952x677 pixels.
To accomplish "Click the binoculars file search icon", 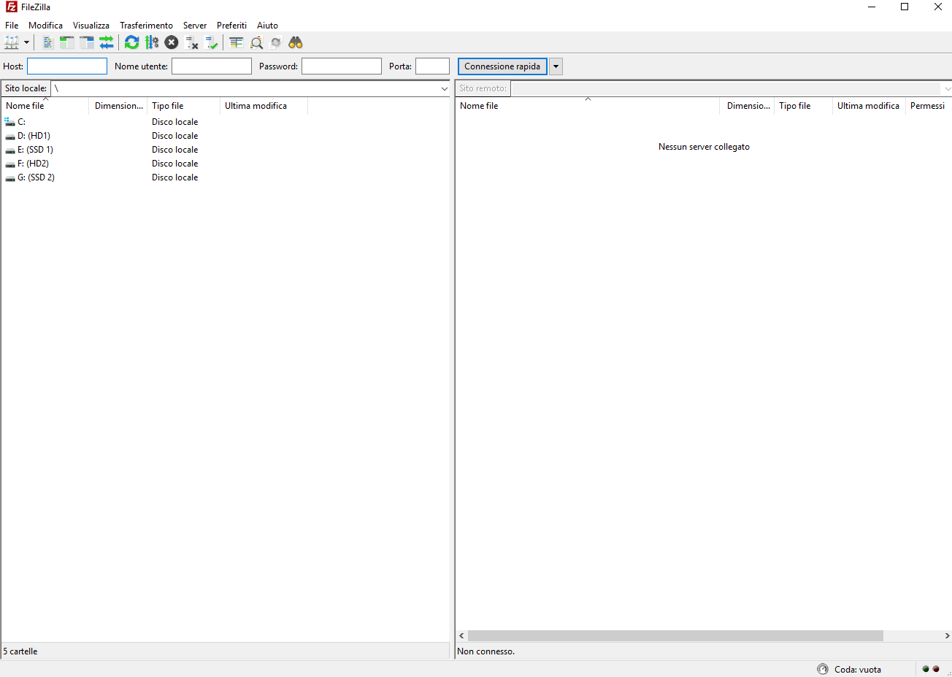I will 296,42.
